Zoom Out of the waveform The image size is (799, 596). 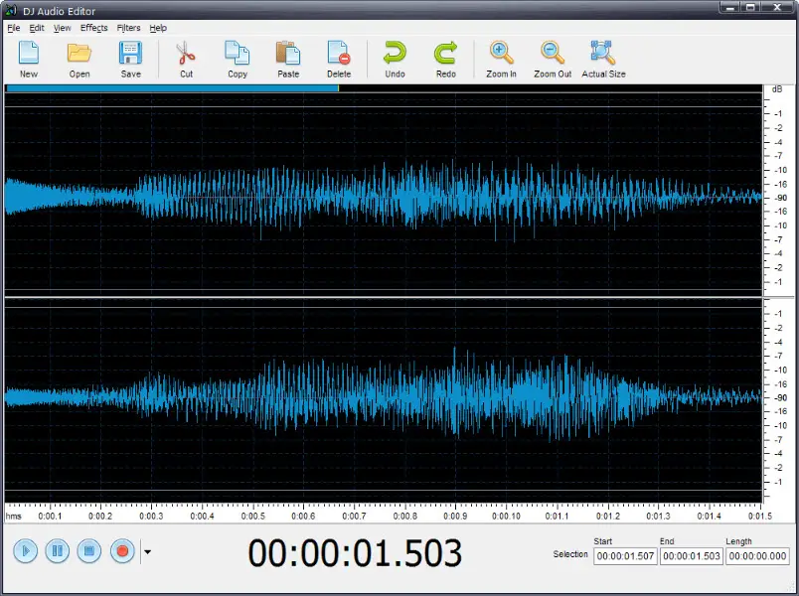[553, 59]
